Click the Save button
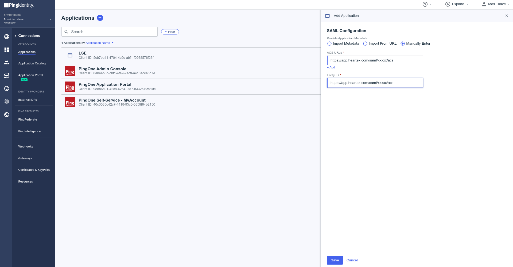This screenshot has width=513, height=267. (335, 260)
